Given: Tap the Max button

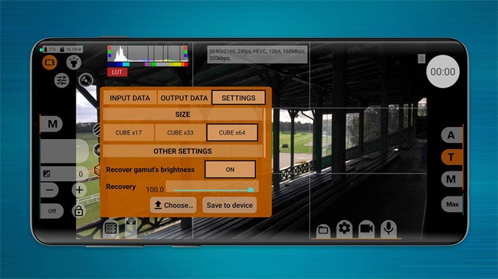Looking at the screenshot, I should (x=452, y=204).
